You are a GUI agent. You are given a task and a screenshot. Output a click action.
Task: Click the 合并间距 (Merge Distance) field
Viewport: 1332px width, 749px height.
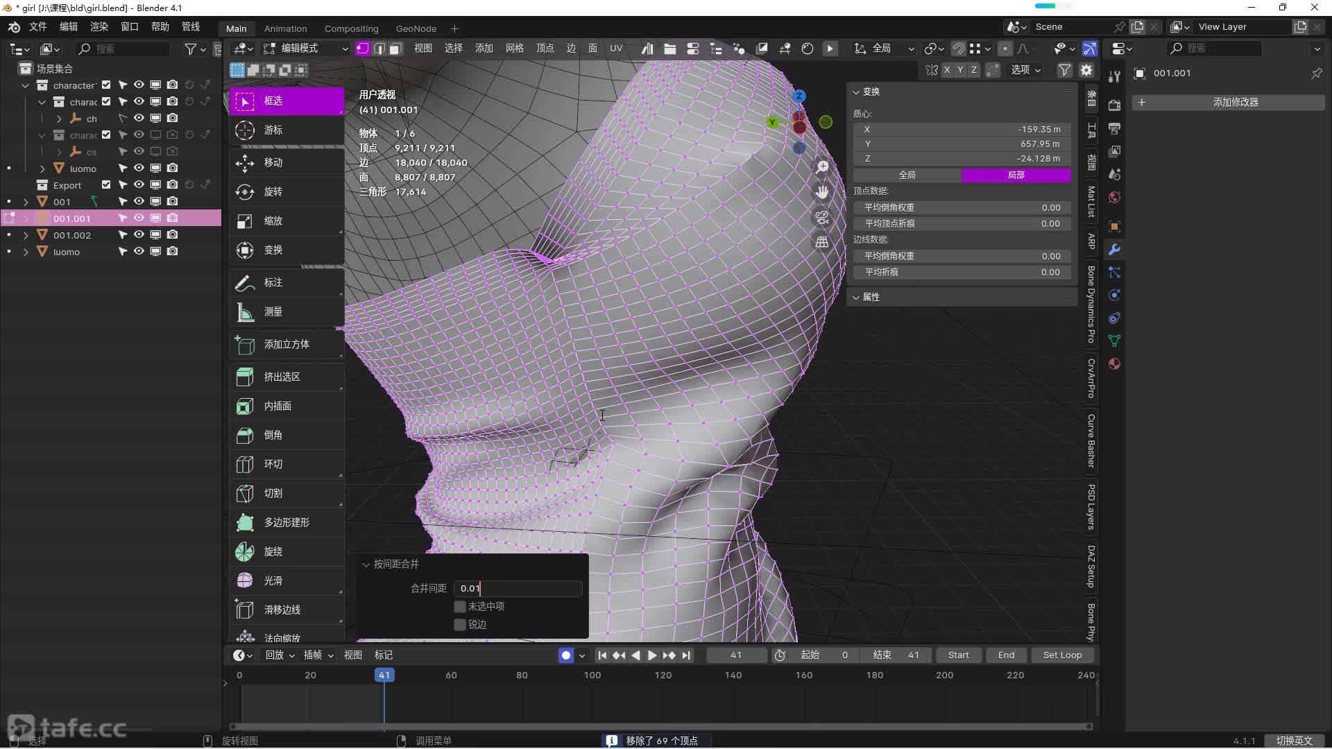pos(518,588)
